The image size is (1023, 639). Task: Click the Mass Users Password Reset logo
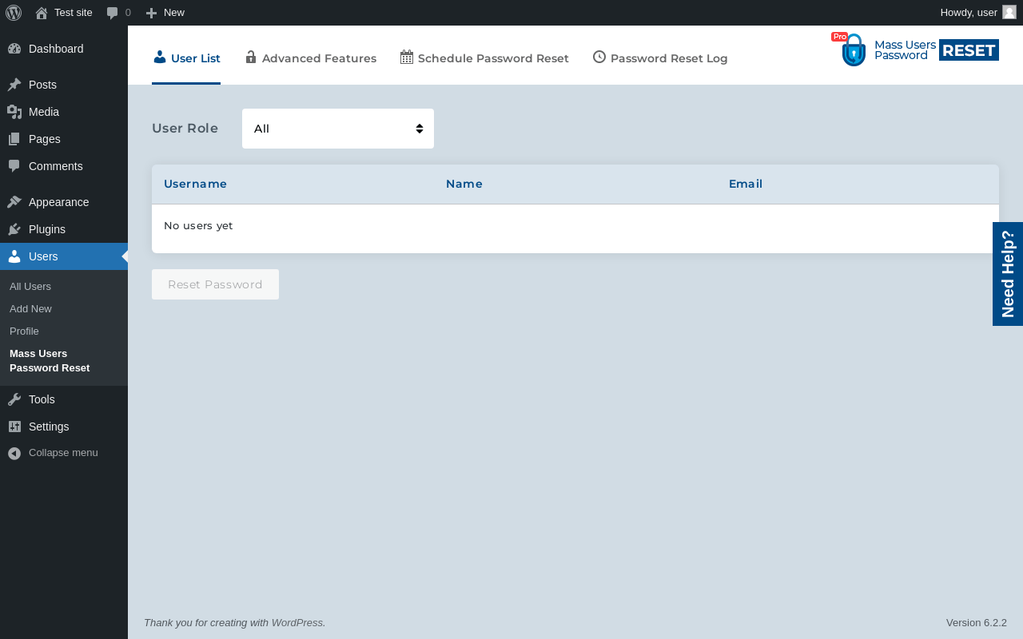point(916,50)
